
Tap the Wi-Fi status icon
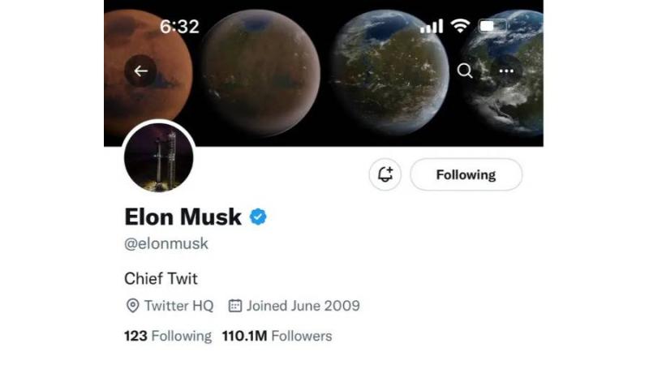461,26
